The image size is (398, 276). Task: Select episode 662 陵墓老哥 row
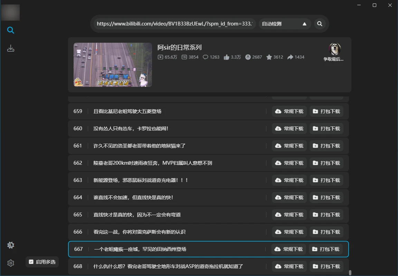coord(173,163)
